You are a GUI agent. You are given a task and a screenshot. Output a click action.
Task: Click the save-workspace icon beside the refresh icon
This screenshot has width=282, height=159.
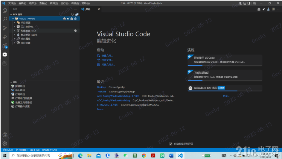(x=77, y=14)
